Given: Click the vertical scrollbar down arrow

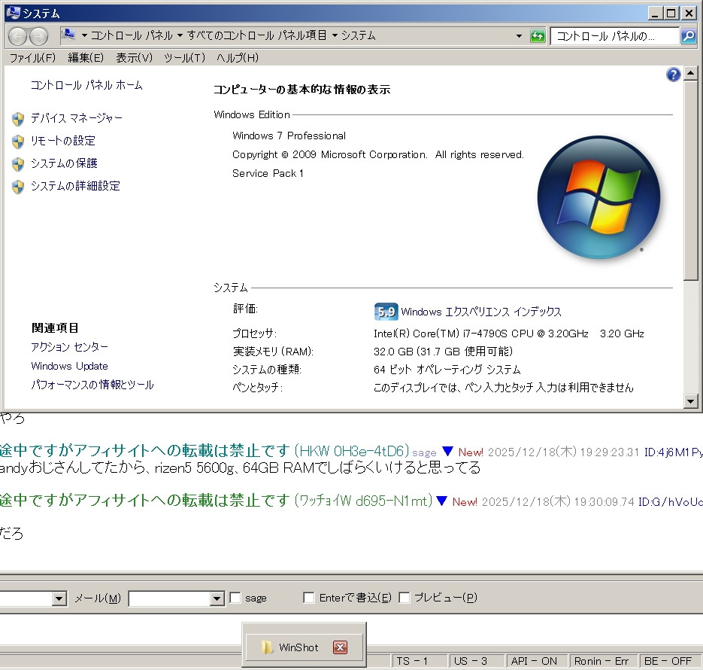Looking at the screenshot, I should pyautogui.click(x=691, y=402).
